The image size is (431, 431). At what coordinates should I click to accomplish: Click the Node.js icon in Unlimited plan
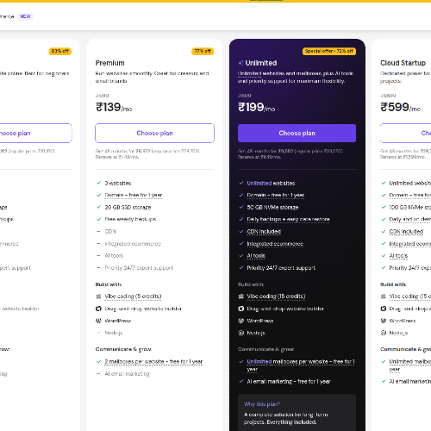(x=241, y=333)
